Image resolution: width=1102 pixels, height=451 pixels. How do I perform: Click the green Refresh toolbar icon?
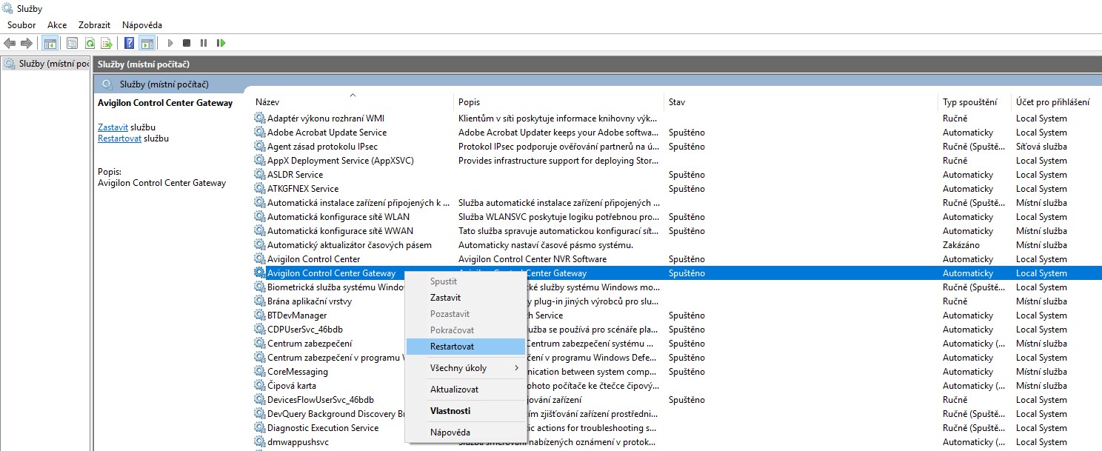pos(90,43)
